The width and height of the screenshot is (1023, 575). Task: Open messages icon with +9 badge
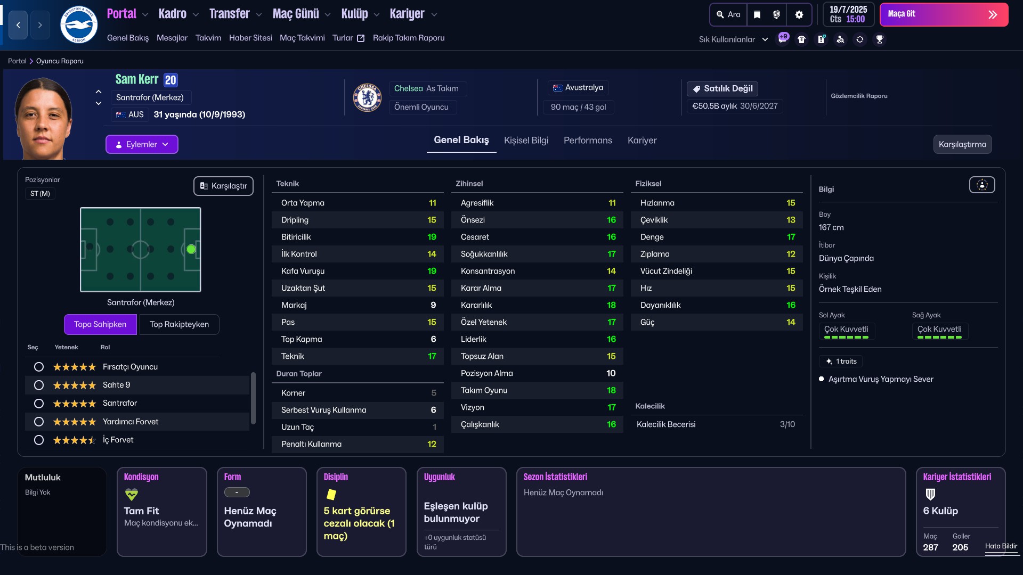click(x=783, y=39)
